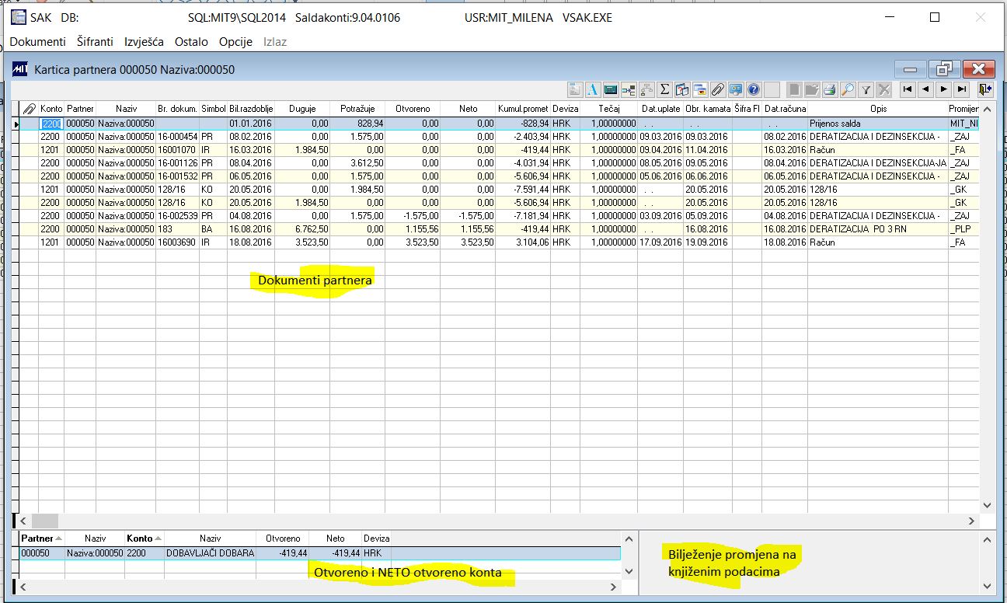The image size is (1007, 603).
Task: Open the calculator toolbar icon
Action: [611, 89]
